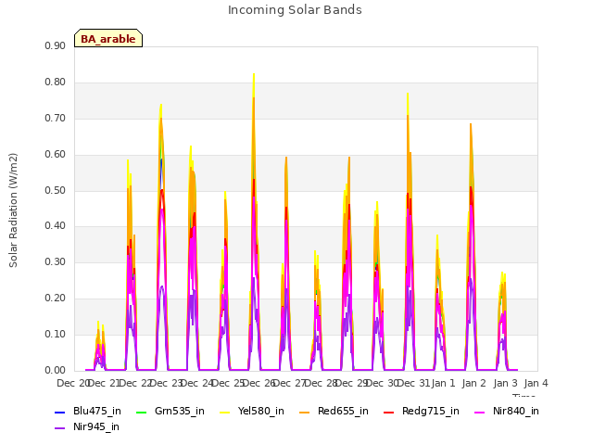The image size is (593, 445).
Task: Click the Incoming Solar Bands chart title
Action: 295,10
